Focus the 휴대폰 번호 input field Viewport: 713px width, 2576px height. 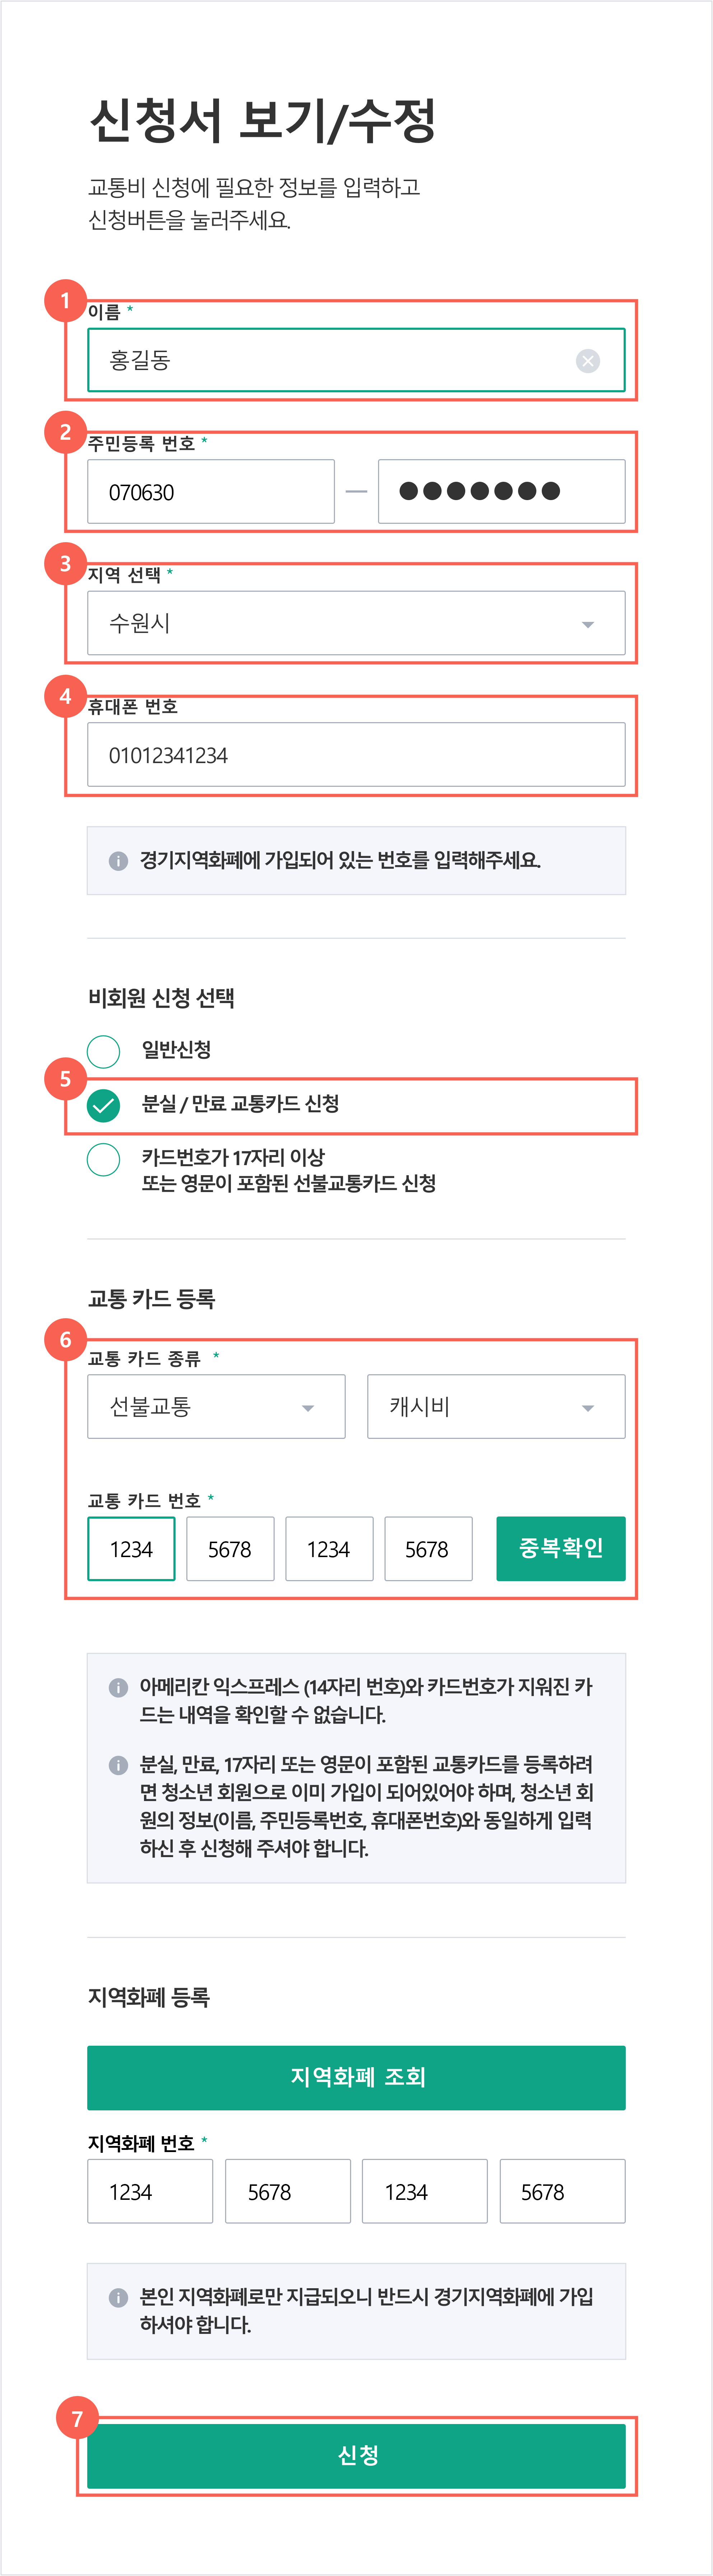[x=356, y=755]
